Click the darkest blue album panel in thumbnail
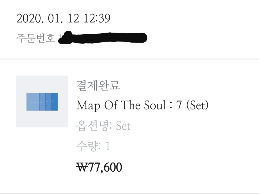Screen dimensions: 259x194 pyautogui.click(x=54, y=102)
